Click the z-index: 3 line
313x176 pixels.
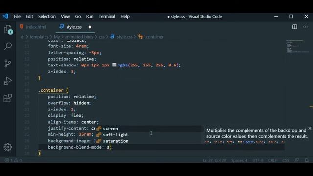click(62, 72)
